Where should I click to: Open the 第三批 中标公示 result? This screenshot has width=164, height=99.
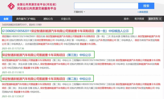(46, 55)
